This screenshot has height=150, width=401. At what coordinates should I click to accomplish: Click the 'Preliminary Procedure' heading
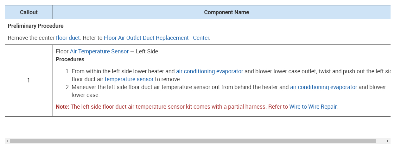click(35, 26)
